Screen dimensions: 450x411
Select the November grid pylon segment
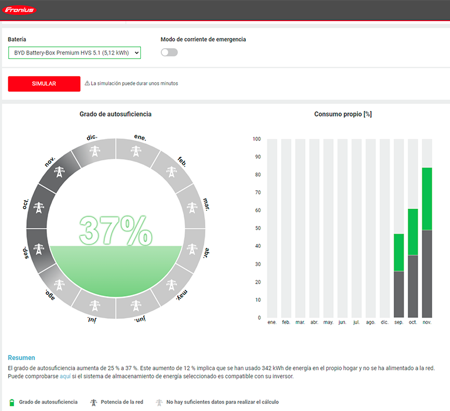click(x=59, y=172)
